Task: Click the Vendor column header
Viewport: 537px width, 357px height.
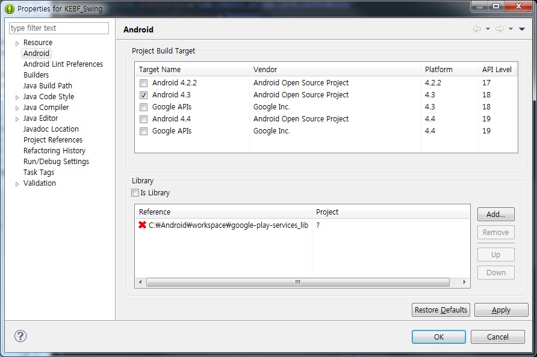Action: 335,70
